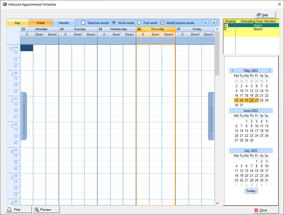Click previous month arrow in May 2022
Viewport: 284px width, 215px height.
tap(232, 71)
